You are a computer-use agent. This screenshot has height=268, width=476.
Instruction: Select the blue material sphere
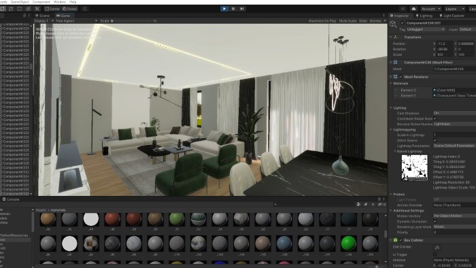point(284,244)
